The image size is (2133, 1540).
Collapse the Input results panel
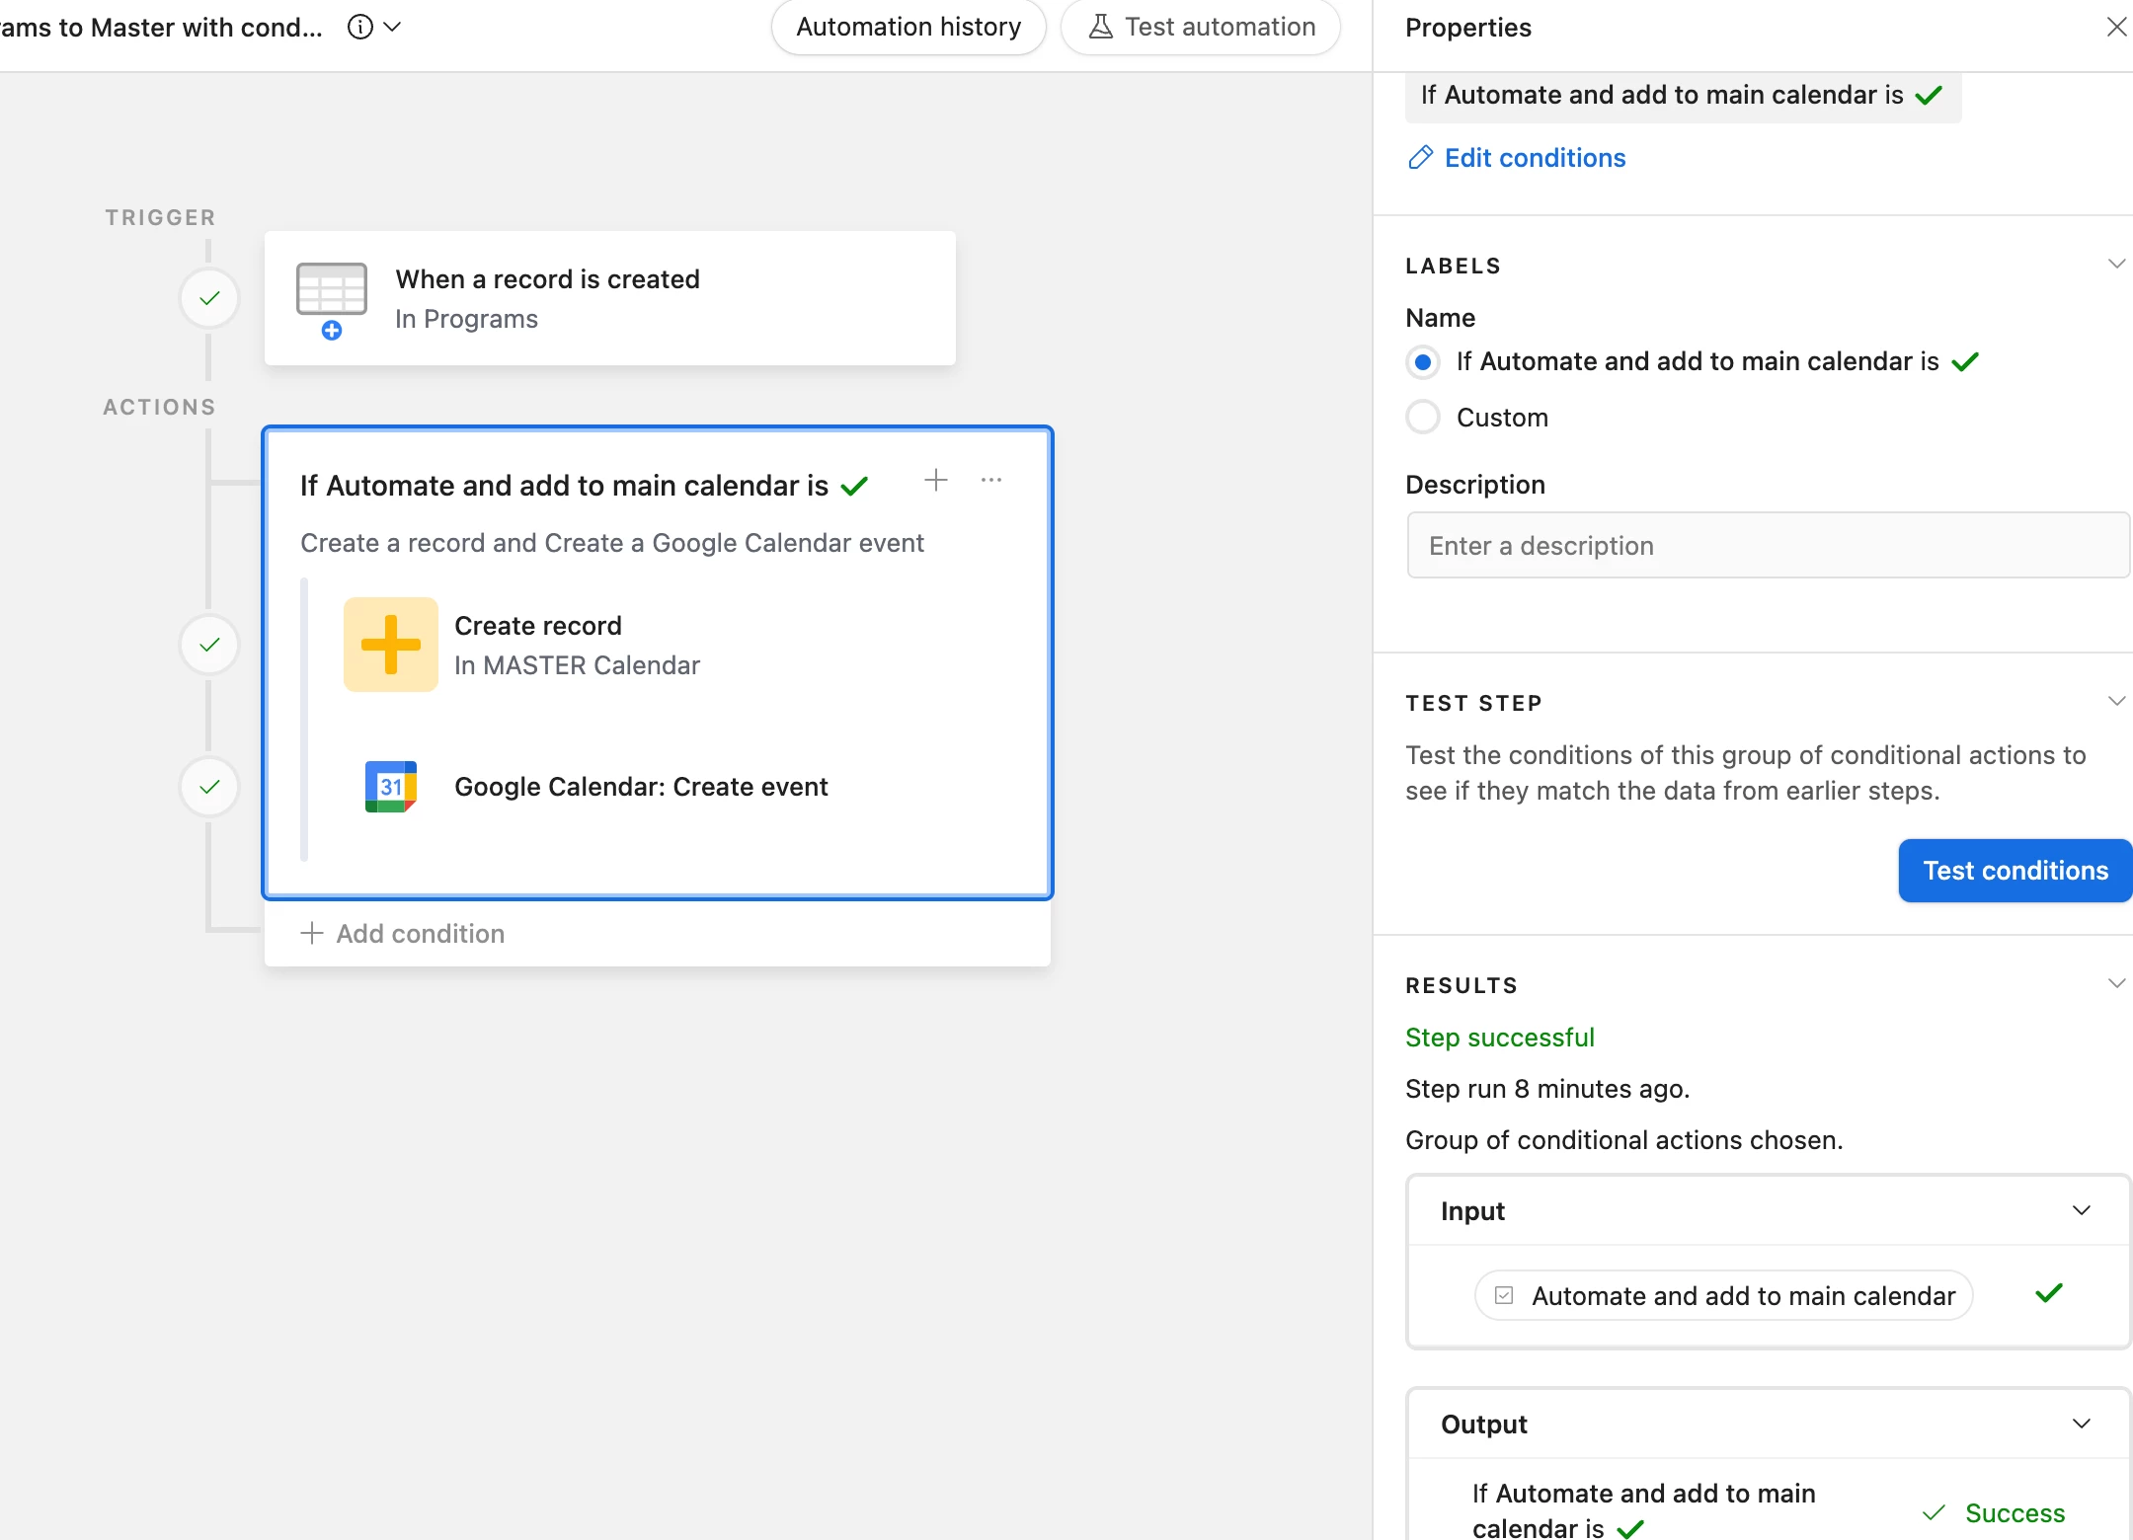pos(2082,1211)
